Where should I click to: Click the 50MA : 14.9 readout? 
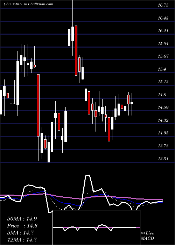click(x=22, y=219)
